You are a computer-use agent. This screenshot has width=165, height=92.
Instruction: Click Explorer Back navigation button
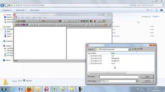pos(2,5)
